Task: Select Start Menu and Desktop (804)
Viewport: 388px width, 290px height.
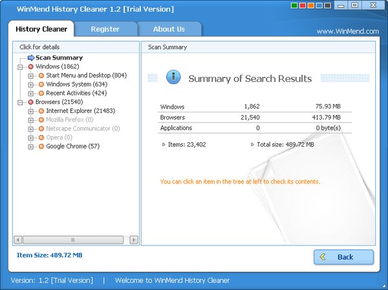Action: pos(87,76)
